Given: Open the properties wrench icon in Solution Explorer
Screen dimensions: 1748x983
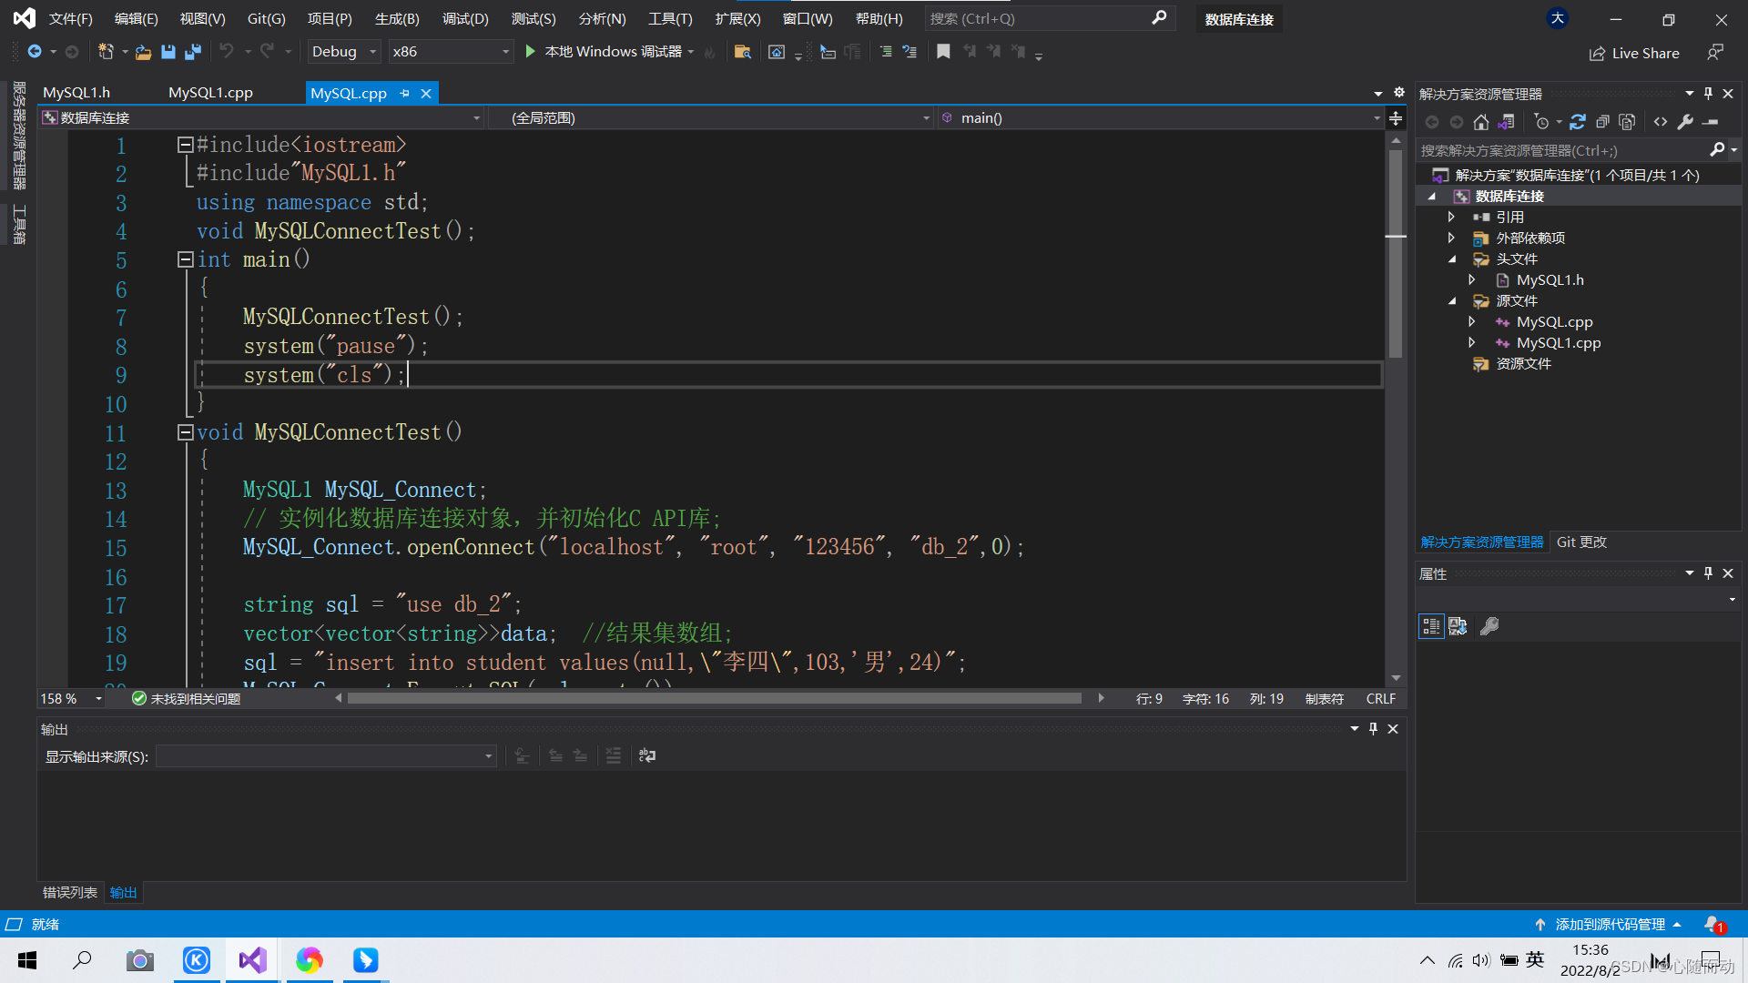Looking at the screenshot, I should (1685, 122).
